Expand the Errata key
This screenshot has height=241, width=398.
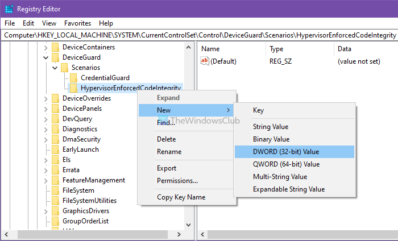tap(45, 170)
